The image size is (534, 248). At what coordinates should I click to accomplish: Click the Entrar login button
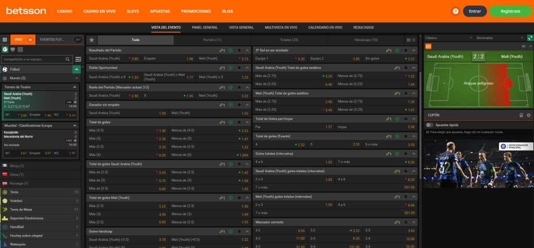click(x=475, y=11)
